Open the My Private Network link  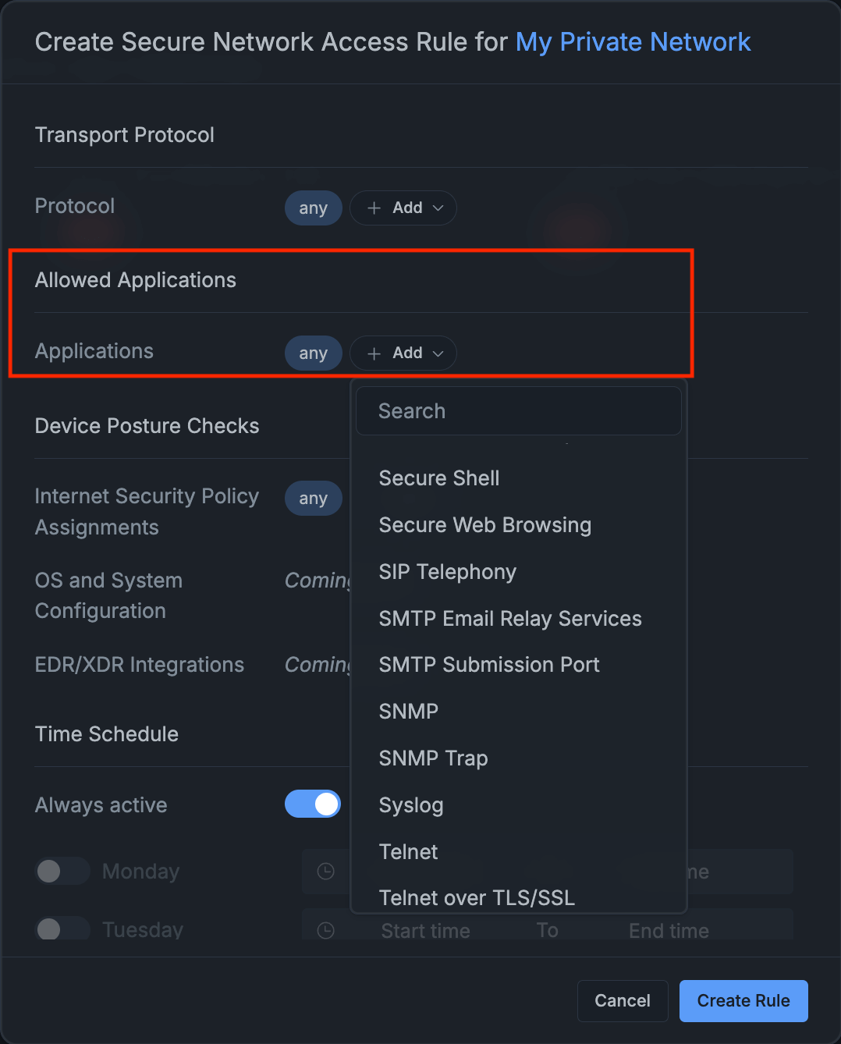pos(633,41)
